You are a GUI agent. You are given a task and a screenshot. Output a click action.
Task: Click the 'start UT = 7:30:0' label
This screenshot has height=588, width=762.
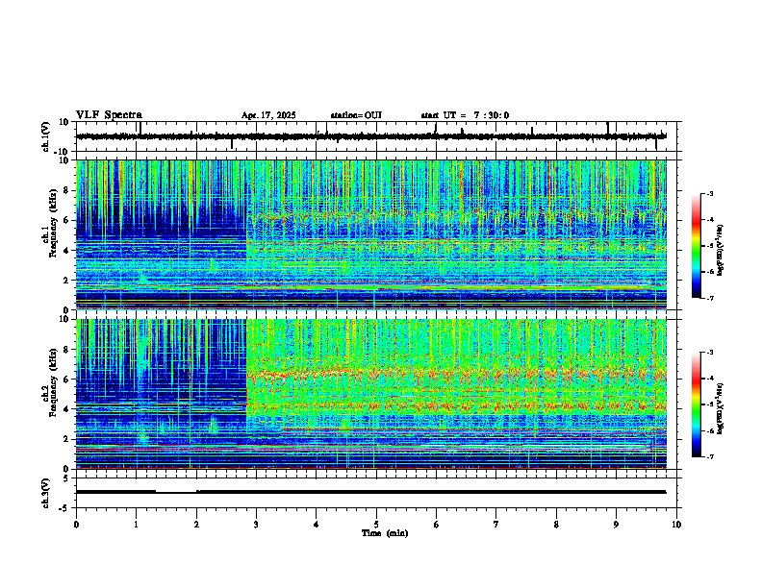point(465,115)
